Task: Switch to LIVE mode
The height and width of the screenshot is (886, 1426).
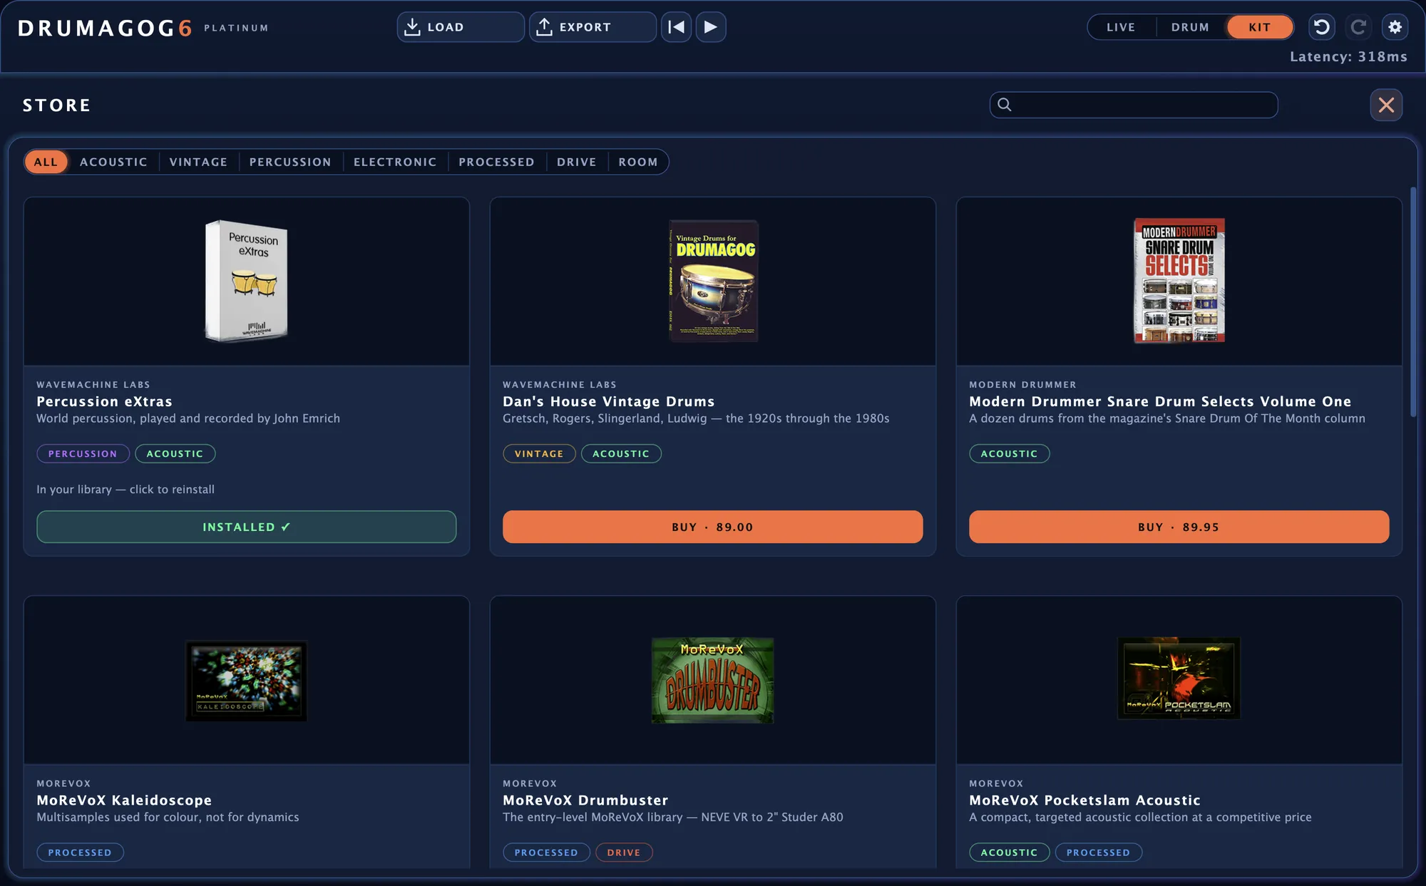Action: (x=1121, y=27)
